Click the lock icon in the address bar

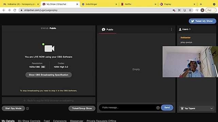21,10
